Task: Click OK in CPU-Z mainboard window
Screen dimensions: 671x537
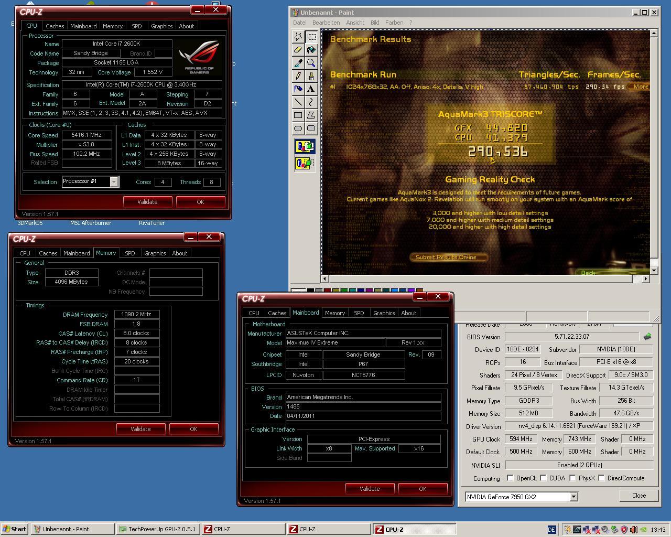Action: 423,489
